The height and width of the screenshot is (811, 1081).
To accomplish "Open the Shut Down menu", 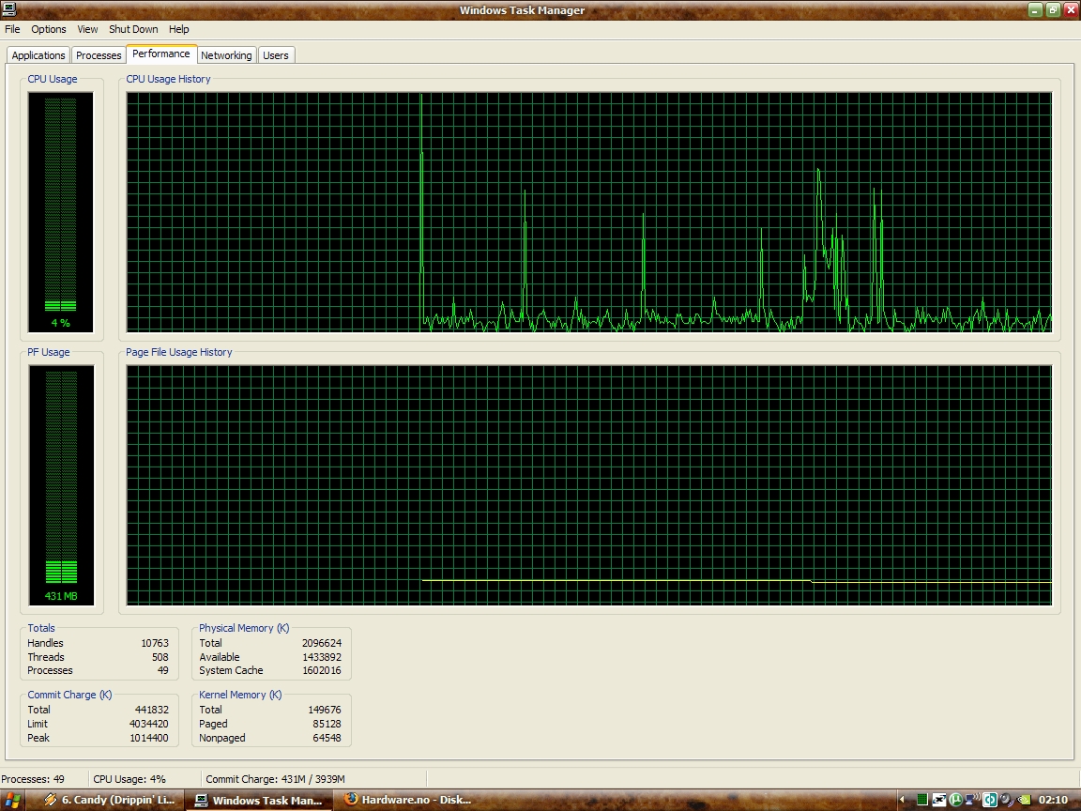I will pyautogui.click(x=133, y=29).
